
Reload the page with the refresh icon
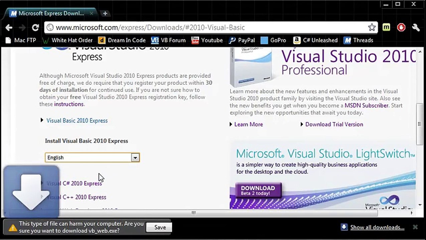[x=35, y=28]
